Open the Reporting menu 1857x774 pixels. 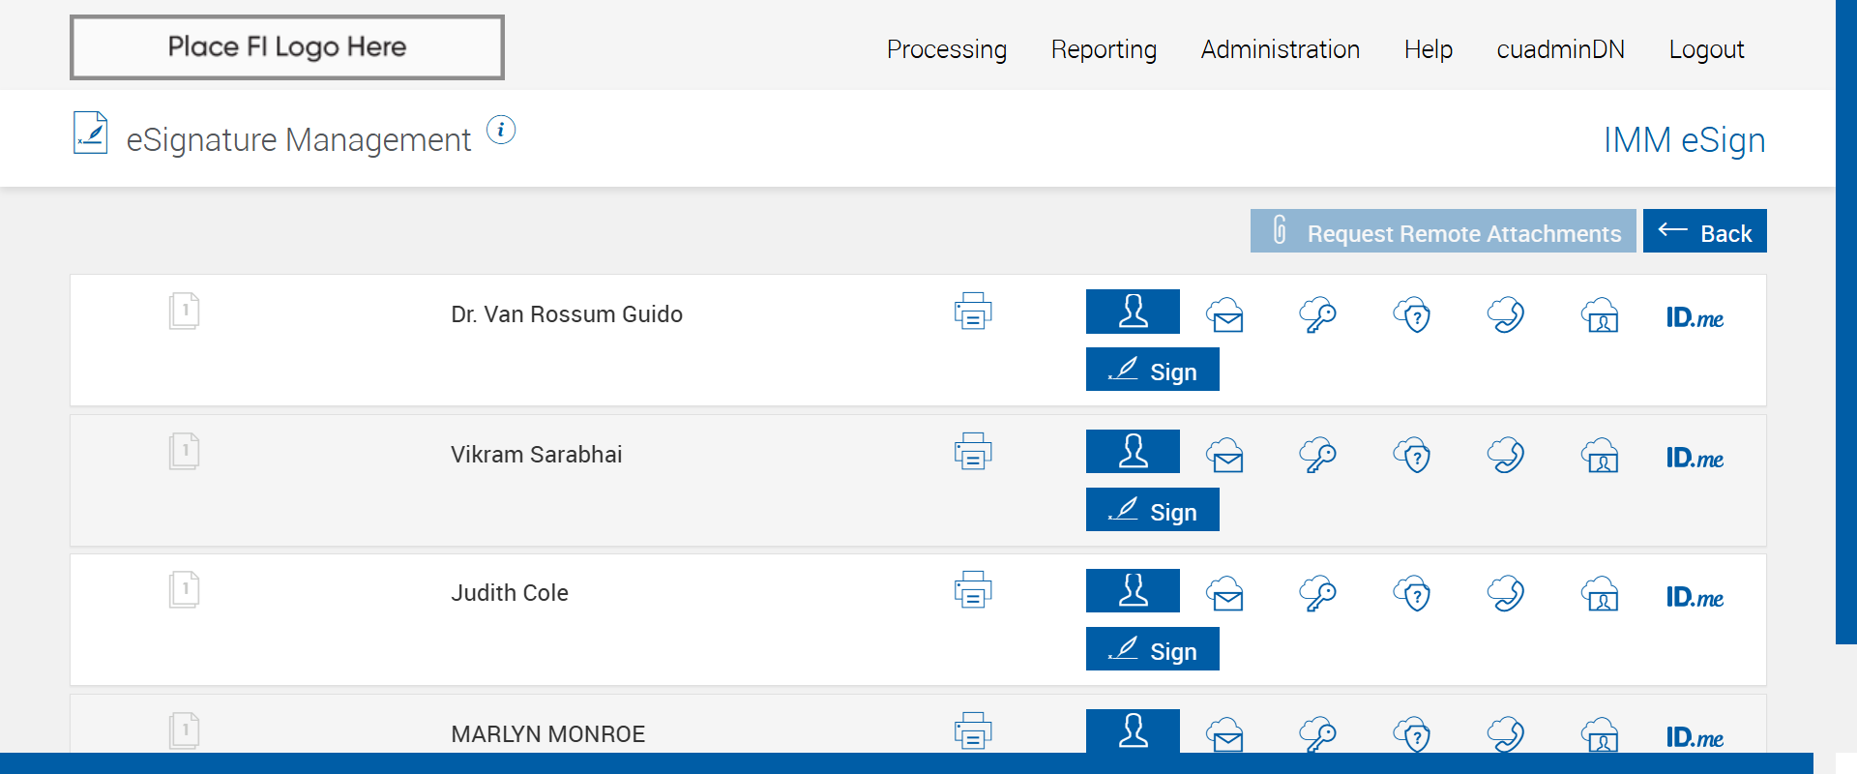(1104, 49)
